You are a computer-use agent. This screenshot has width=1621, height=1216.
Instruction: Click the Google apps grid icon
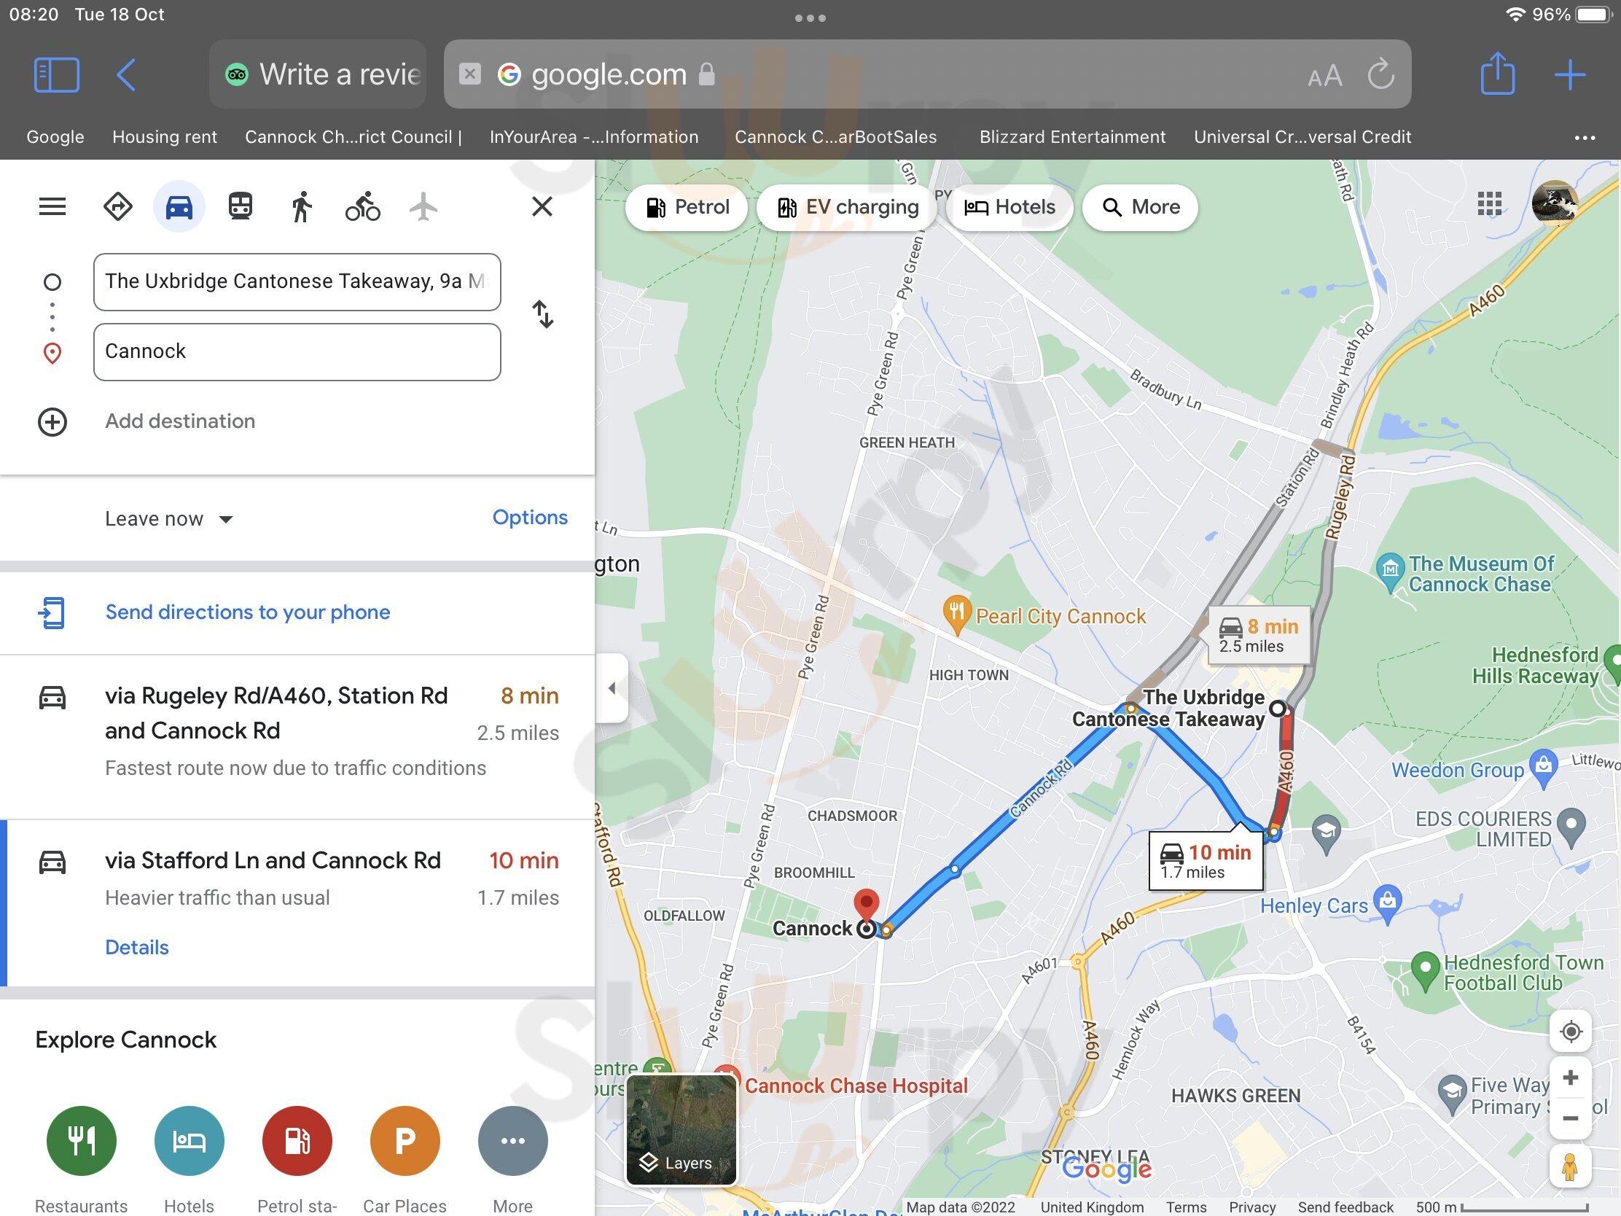[1489, 205]
